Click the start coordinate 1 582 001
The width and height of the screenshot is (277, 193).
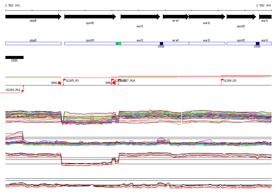point(12,5)
